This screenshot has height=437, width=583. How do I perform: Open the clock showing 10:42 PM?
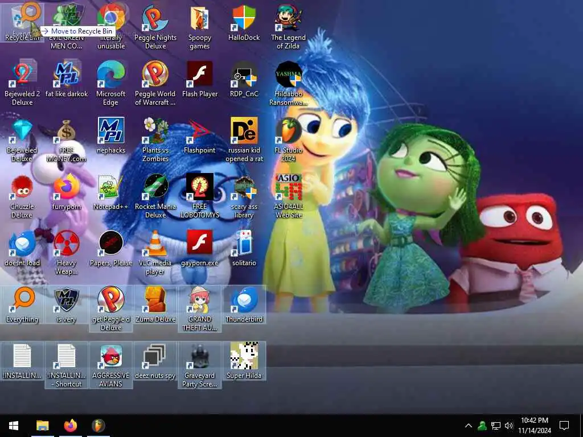click(x=535, y=426)
